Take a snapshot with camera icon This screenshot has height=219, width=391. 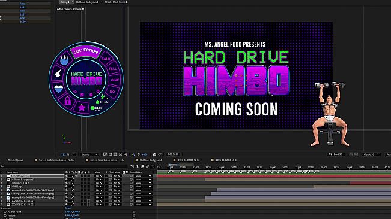tap(154, 154)
